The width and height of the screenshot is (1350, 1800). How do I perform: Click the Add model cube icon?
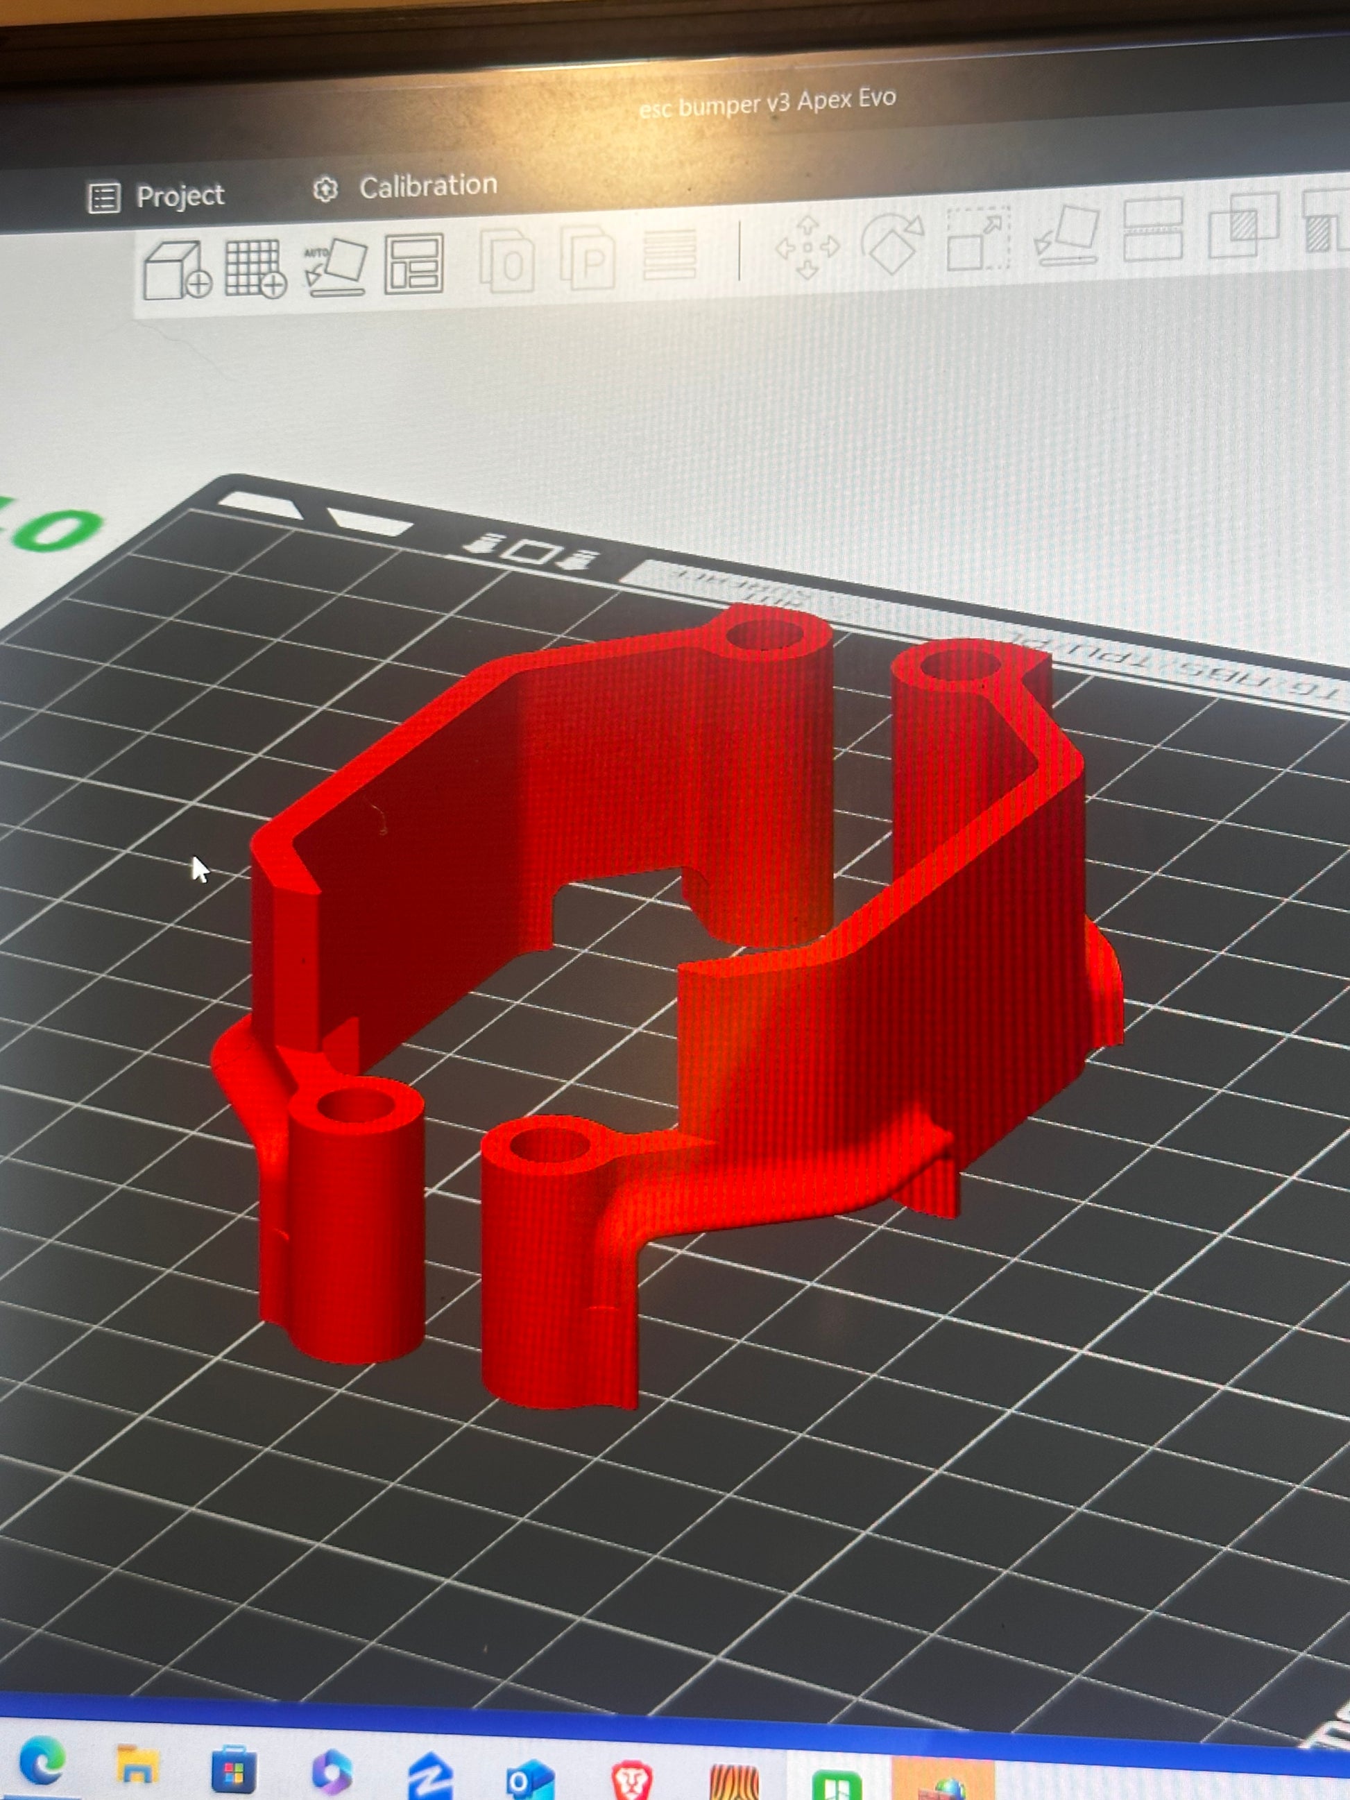click(x=176, y=271)
